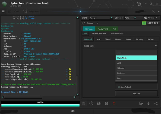
Task: Click the Security Patch 2022-12-01 value
Action: [x=30, y=56]
